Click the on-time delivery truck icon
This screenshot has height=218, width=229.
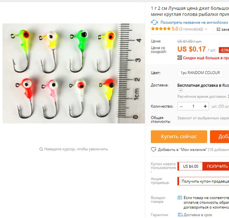pos(180,215)
